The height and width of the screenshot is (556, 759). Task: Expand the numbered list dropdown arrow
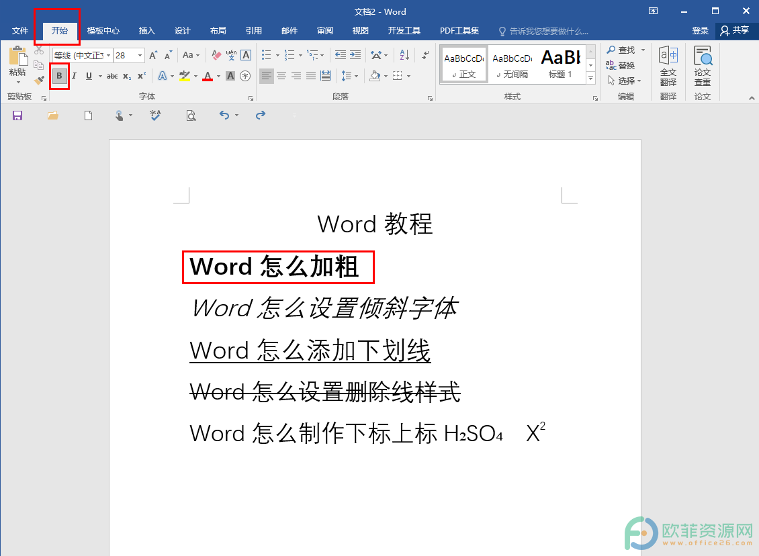(300, 56)
